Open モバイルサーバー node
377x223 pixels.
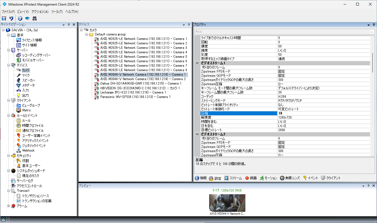tap(33, 60)
